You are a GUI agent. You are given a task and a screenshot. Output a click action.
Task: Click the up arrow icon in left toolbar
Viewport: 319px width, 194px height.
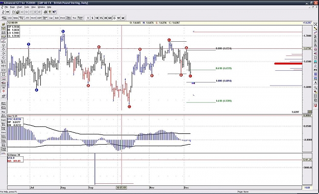4,45
